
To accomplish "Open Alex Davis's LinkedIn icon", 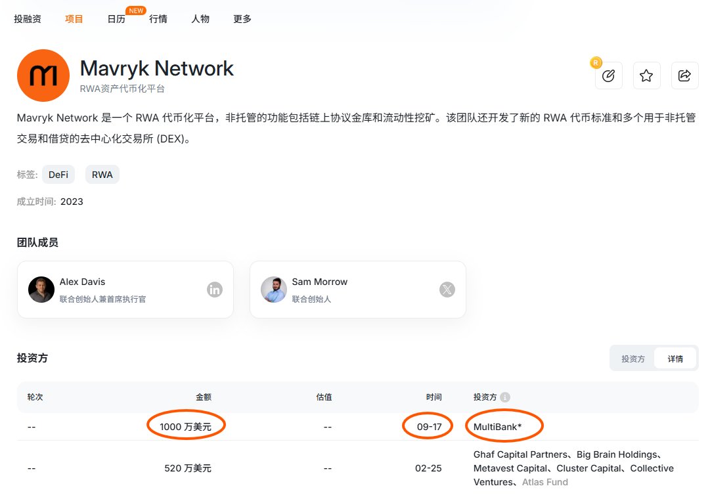I will (215, 290).
